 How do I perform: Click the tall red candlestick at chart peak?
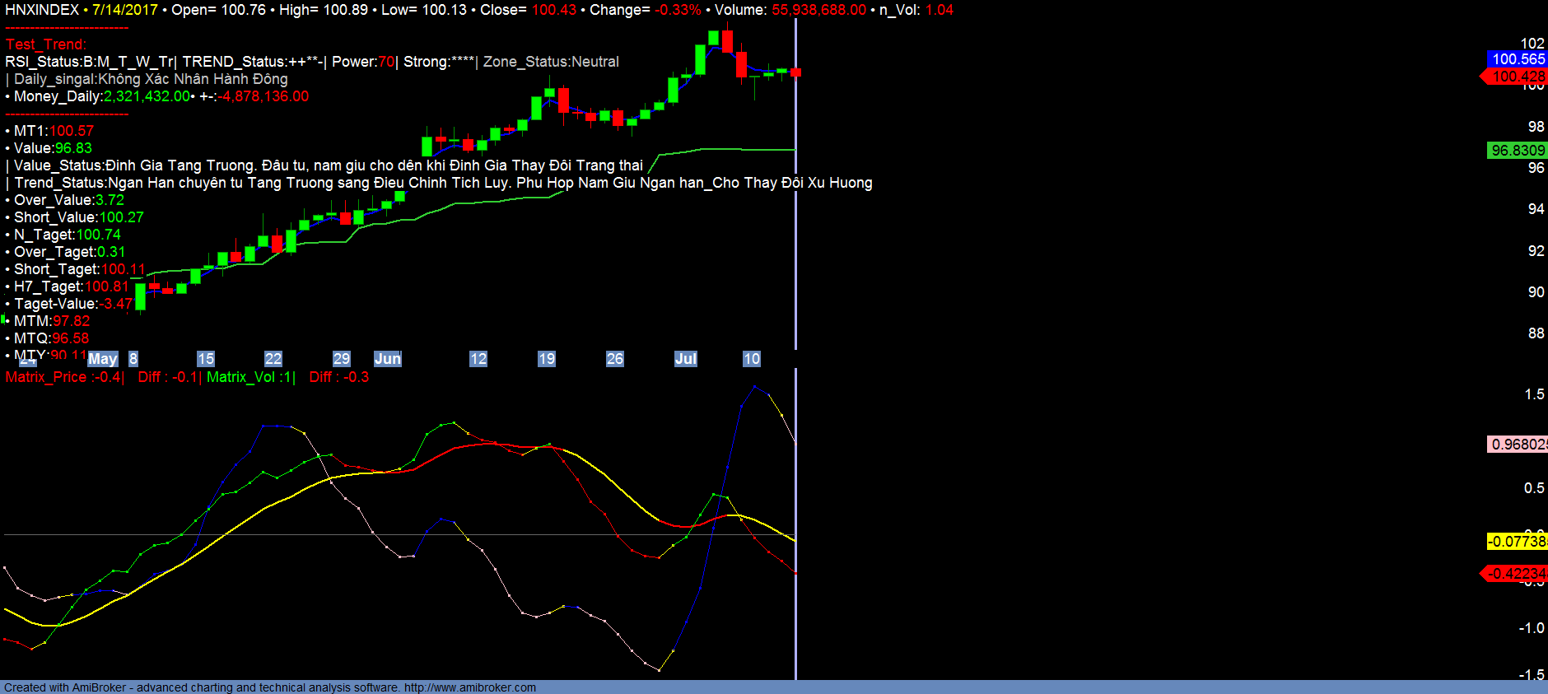727,42
